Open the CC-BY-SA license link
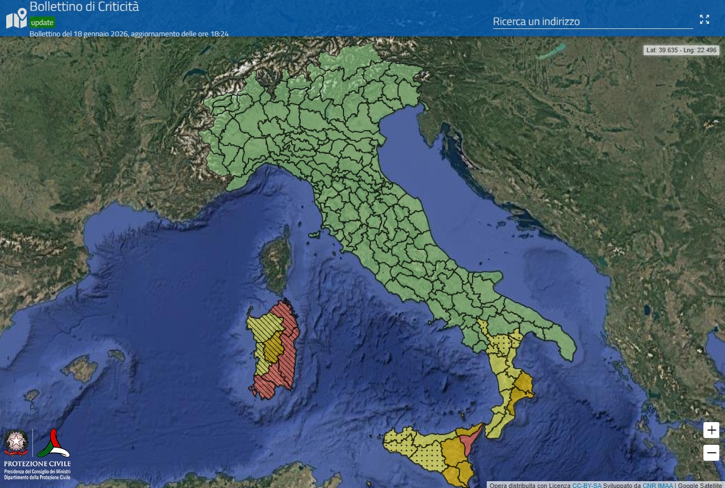The image size is (725, 488). (x=588, y=486)
